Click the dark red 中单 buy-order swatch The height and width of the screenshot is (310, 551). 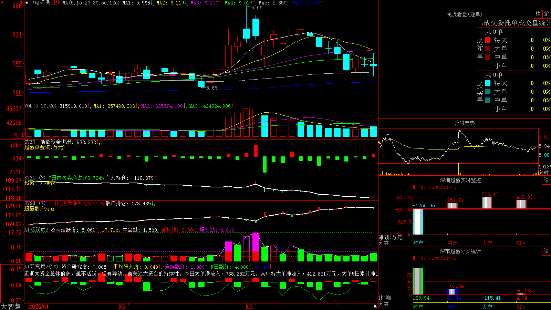click(x=488, y=57)
